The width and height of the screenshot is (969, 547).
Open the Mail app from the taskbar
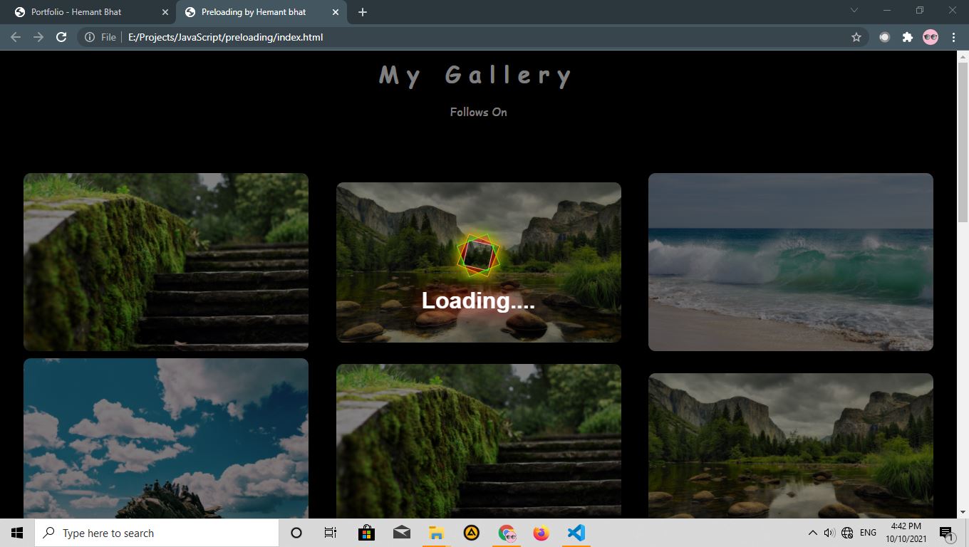point(401,532)
